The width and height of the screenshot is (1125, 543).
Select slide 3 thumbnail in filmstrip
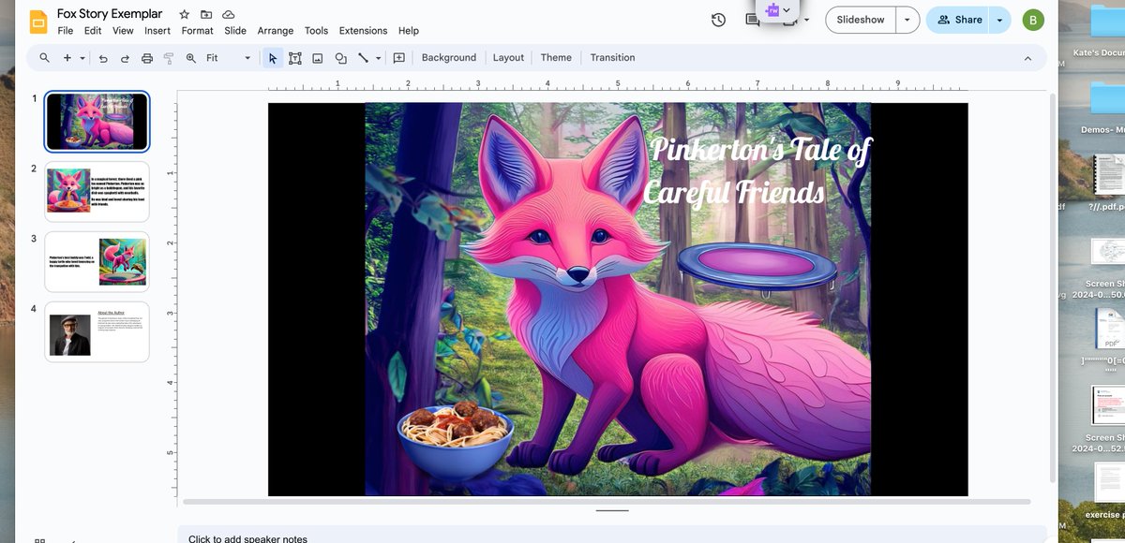click(97, 261)
